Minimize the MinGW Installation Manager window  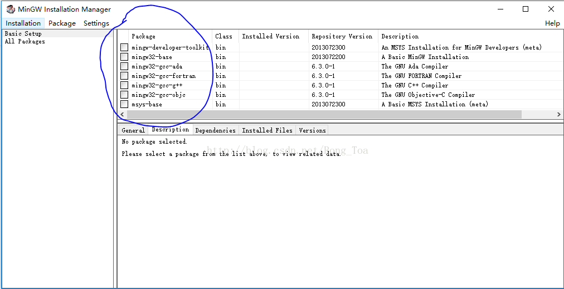pos(500,9)
